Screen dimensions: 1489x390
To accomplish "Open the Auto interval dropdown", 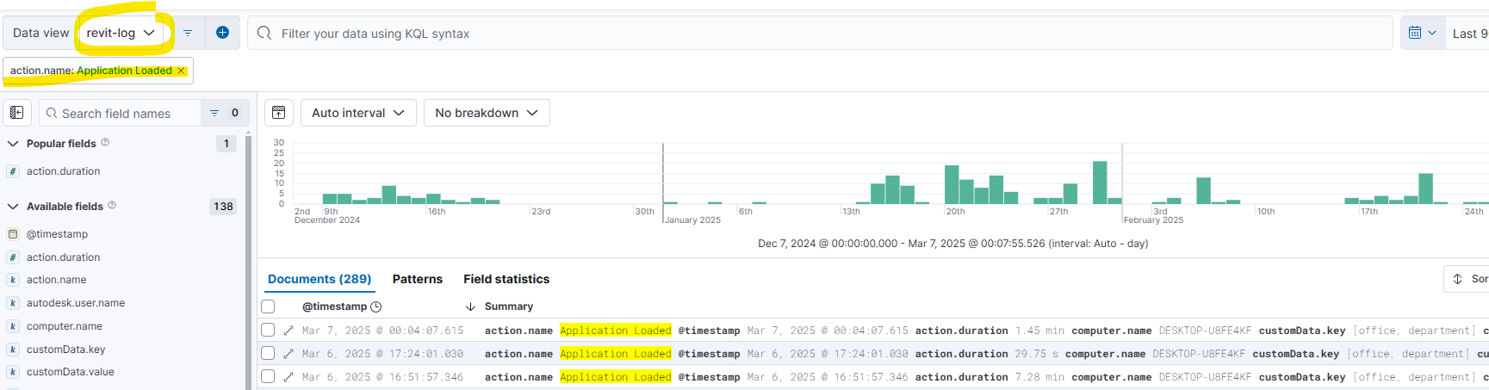I will [x=357, y=113].
